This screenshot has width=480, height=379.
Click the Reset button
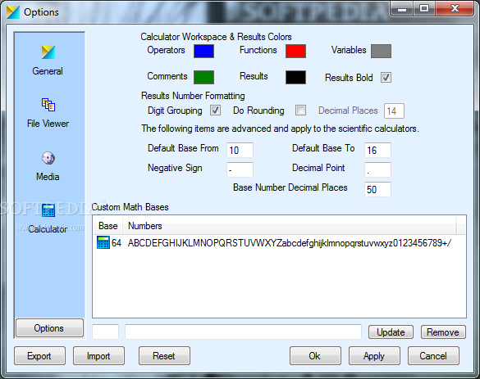click(x=164, y=356)
